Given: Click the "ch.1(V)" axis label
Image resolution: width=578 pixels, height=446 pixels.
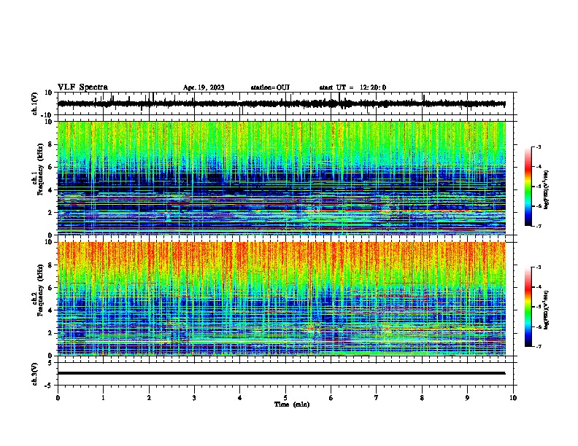Looking at the screenshot, I should (x=35, y=103).
